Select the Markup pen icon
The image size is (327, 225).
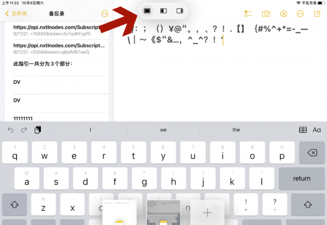click(x=283, y=13)
